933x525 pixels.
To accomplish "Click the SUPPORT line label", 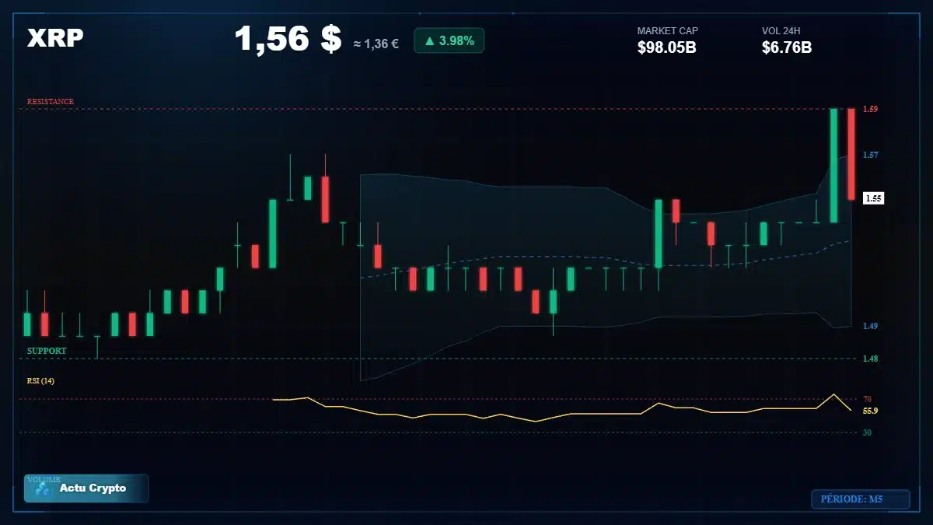I will (x=47, y=351).
